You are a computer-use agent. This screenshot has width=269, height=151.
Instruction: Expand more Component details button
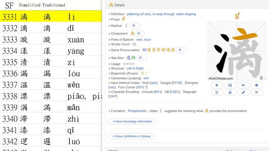coord(140,34)
